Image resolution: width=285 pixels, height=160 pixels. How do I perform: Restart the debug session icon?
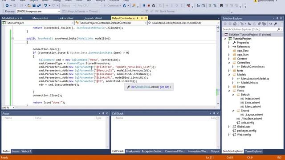154,6
